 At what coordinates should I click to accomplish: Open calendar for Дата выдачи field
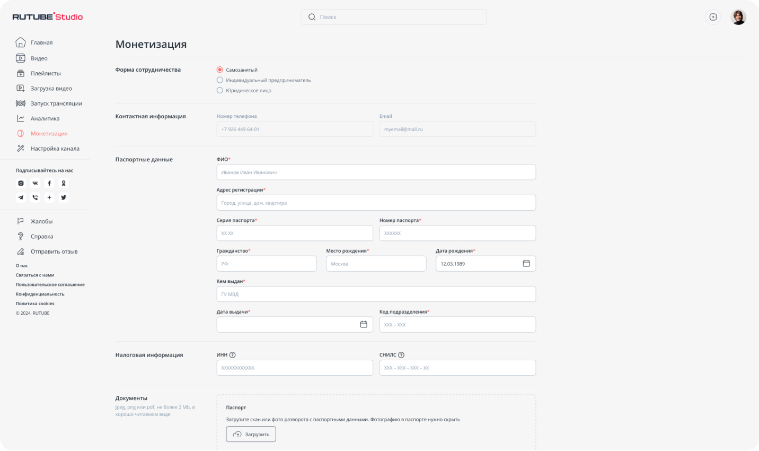click(364, 324)
